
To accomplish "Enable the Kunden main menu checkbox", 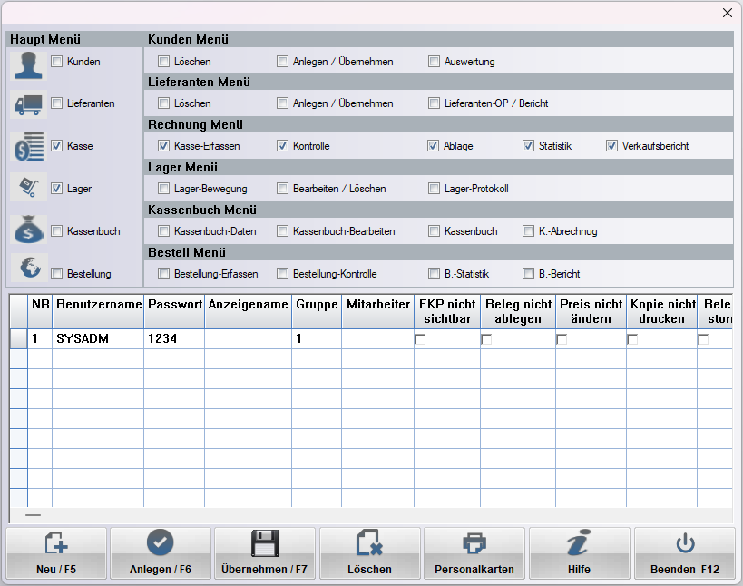I will click(57, 61).
